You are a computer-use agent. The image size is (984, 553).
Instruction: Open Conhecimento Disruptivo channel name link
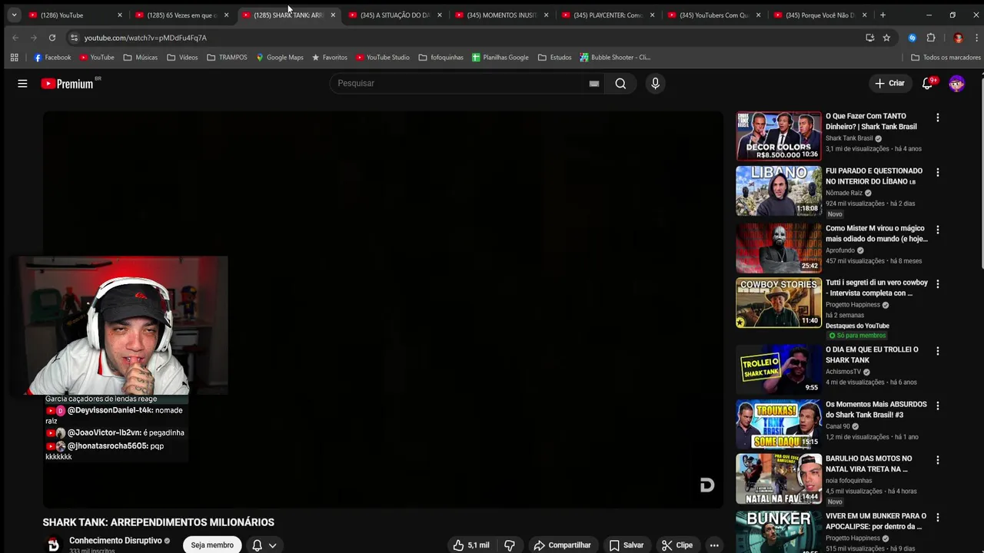(115, 541)
